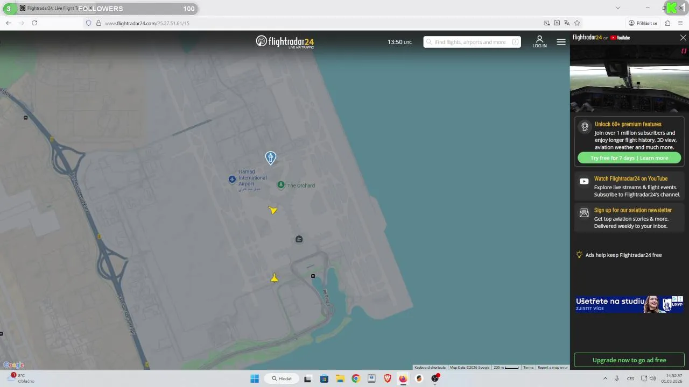Click Upgrade now to go ad free
Image resolution: width=689 pixels, height=387 pixels.
pos(629,360)
